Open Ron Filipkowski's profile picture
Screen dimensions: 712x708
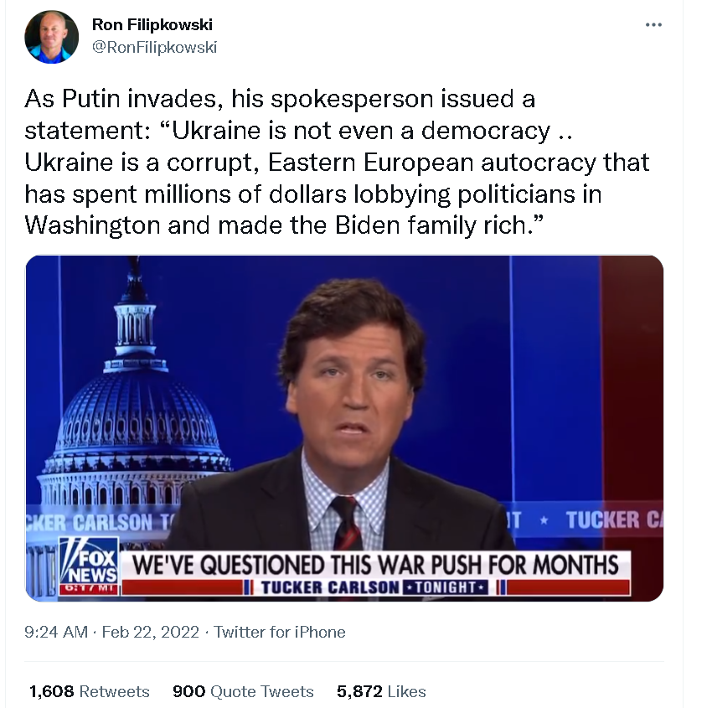pyautogui.click(x=51, y=37)
